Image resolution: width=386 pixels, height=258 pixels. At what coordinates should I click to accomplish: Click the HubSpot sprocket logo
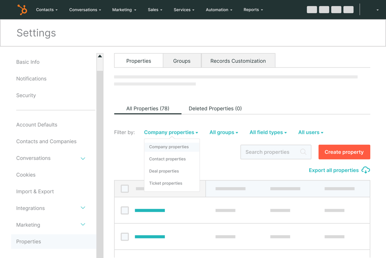[x=22, y=10]
